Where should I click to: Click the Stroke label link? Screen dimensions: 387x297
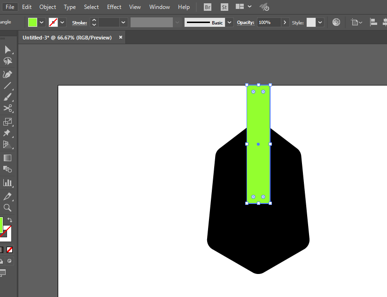[79, 23]
